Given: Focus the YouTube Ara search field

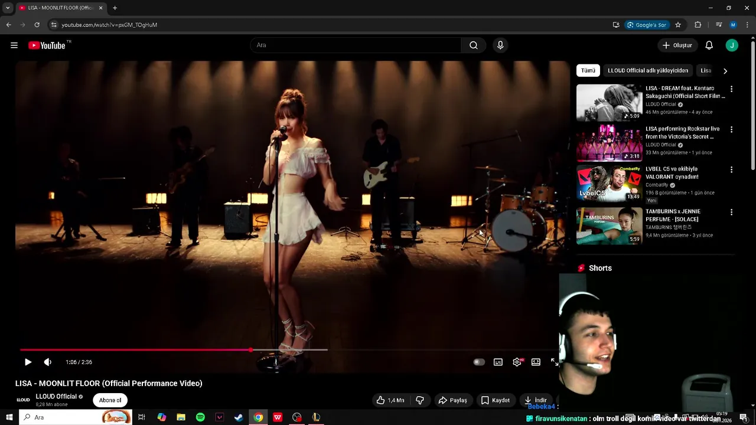Looking at the screenshot, I should [x=356, y=45].
